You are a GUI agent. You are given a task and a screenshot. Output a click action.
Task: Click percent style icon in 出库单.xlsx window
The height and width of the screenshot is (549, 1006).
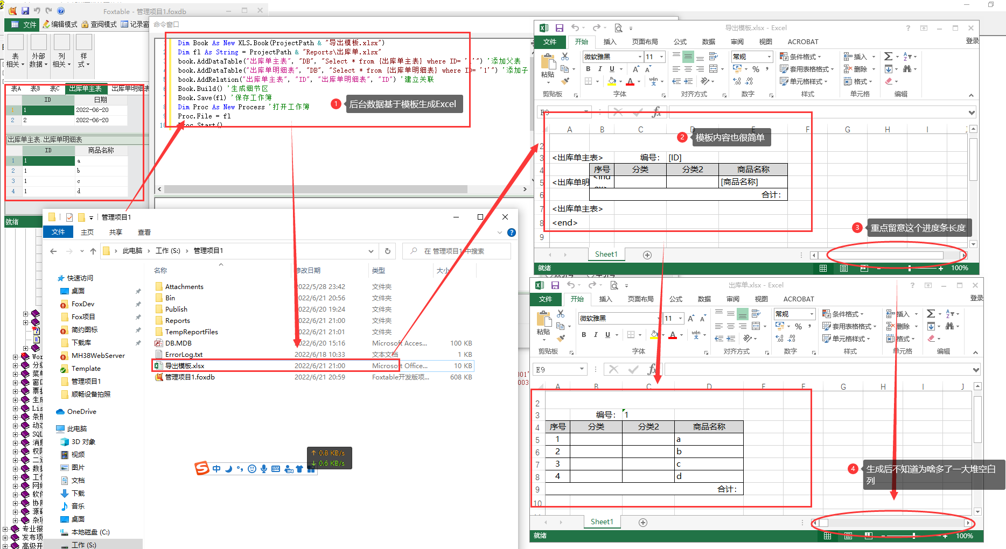click(x=798, y=327)
